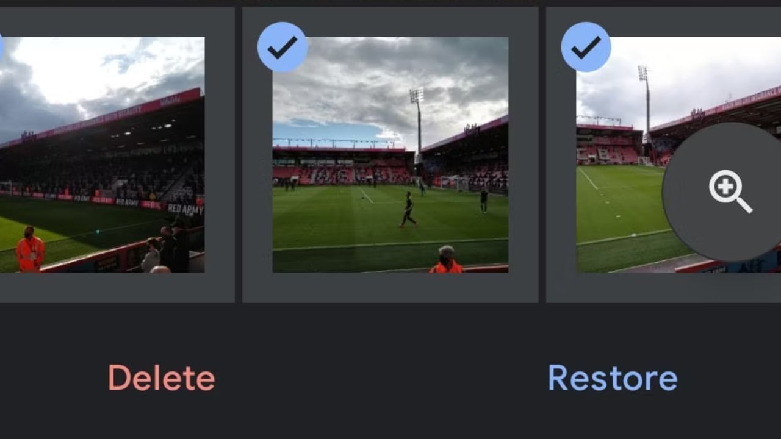
Task: Open the left photo showing Red Army stand
Action: (102, 155)
